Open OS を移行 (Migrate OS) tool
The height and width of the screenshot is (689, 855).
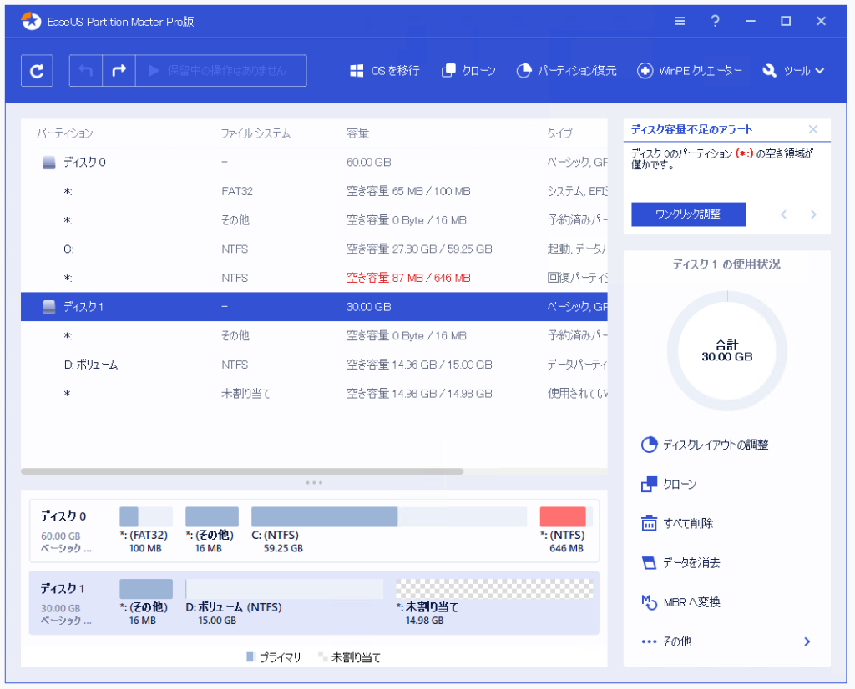pyautogui.click(x=385, y=71)
